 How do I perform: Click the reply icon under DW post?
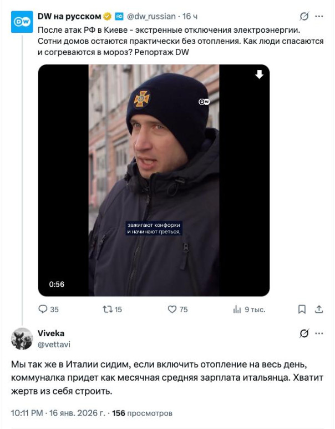coord(42,310)
